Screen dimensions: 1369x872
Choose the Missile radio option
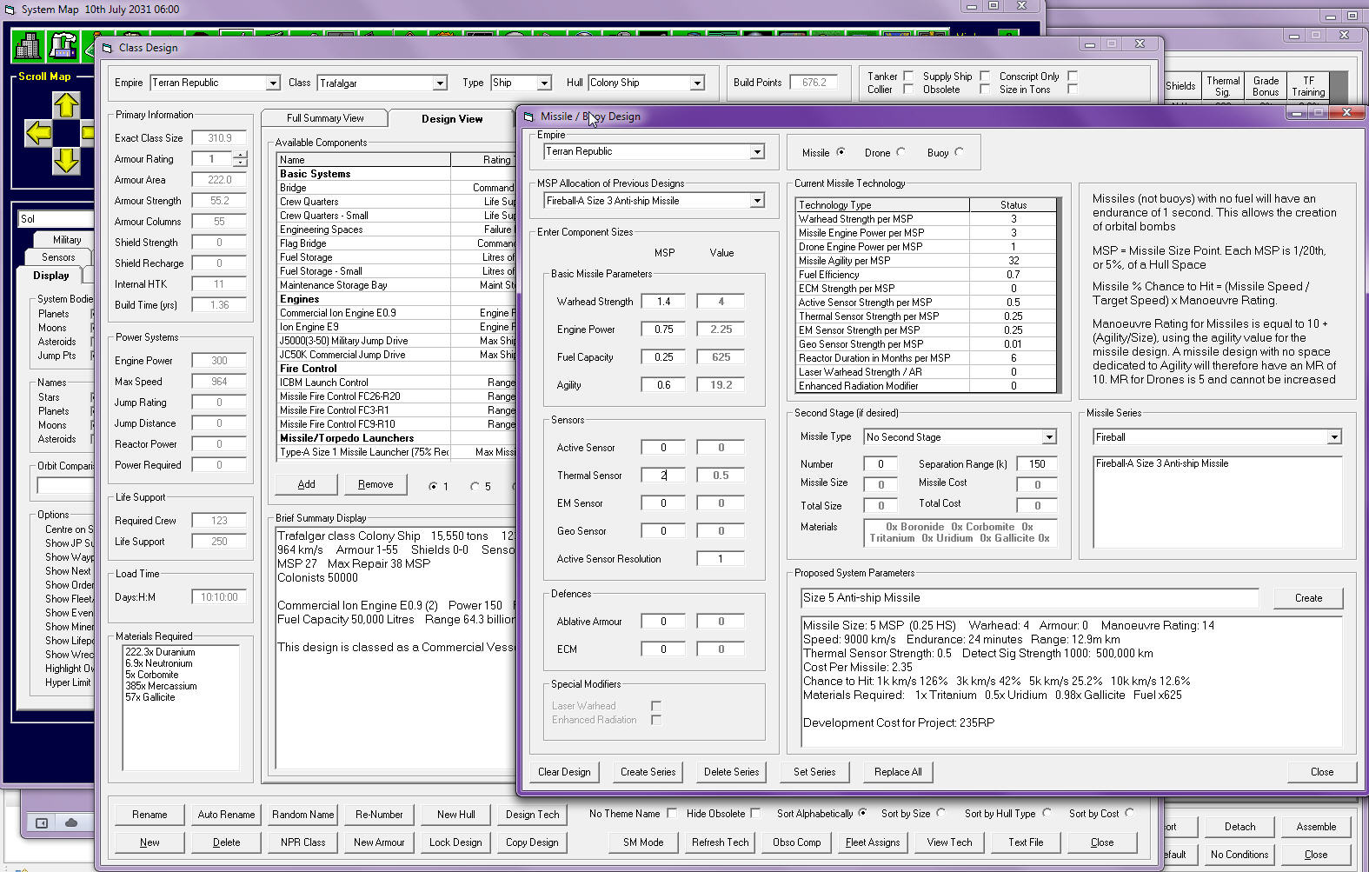pyautogui.click(x=841, y=152)
